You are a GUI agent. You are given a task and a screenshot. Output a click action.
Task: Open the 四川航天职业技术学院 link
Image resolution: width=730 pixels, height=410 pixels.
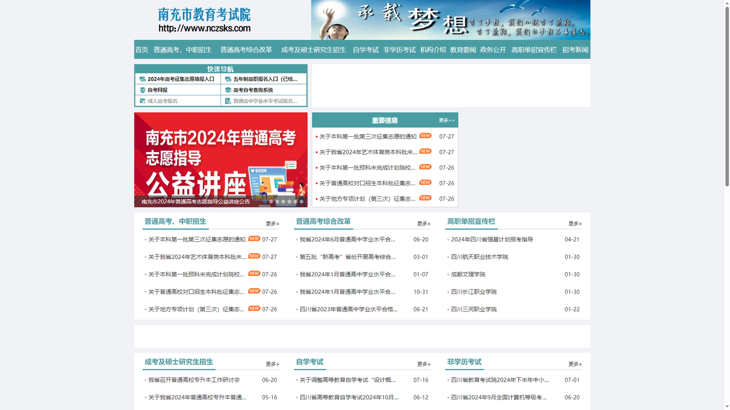click(480, 257)
